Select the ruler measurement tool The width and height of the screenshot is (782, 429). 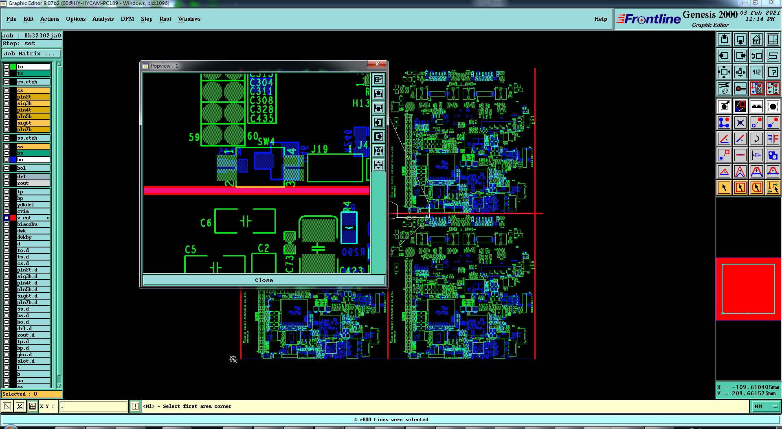[756, 106]
